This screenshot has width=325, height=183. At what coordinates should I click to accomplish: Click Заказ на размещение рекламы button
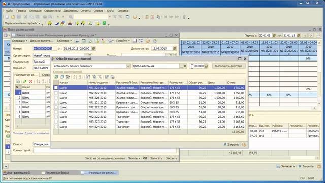(x=105, y=158)
